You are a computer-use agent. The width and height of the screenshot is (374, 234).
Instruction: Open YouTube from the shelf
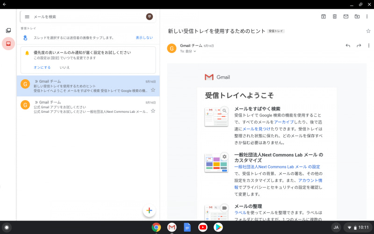click(x=203, y=227)
